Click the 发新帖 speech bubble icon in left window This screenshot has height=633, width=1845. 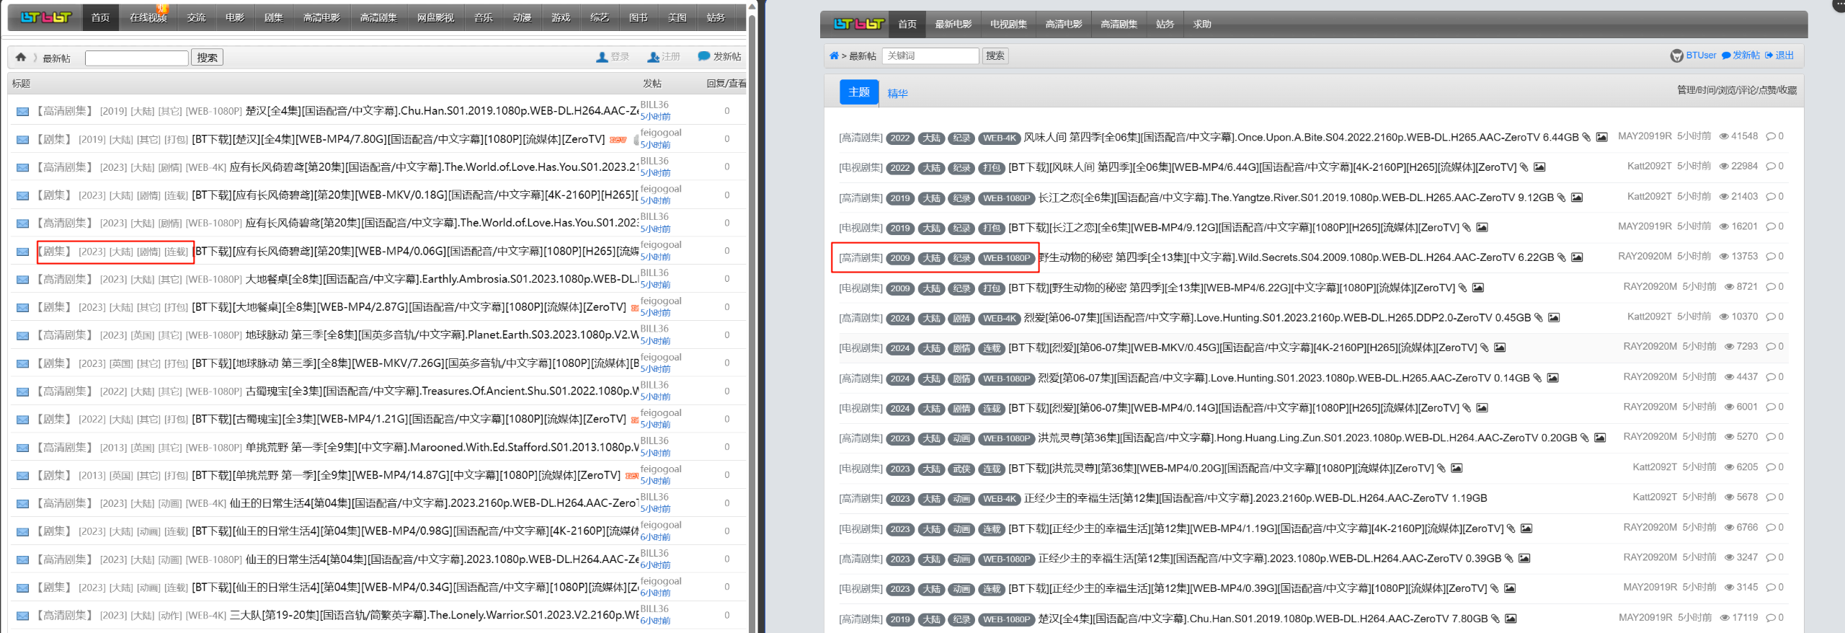click(704, 56)
